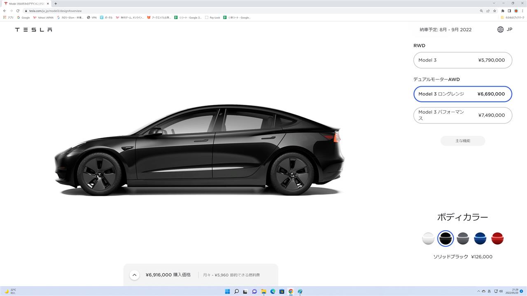Open the ☆新シート Google bookmark
The image size is (527, 296).
pos(237,18)
